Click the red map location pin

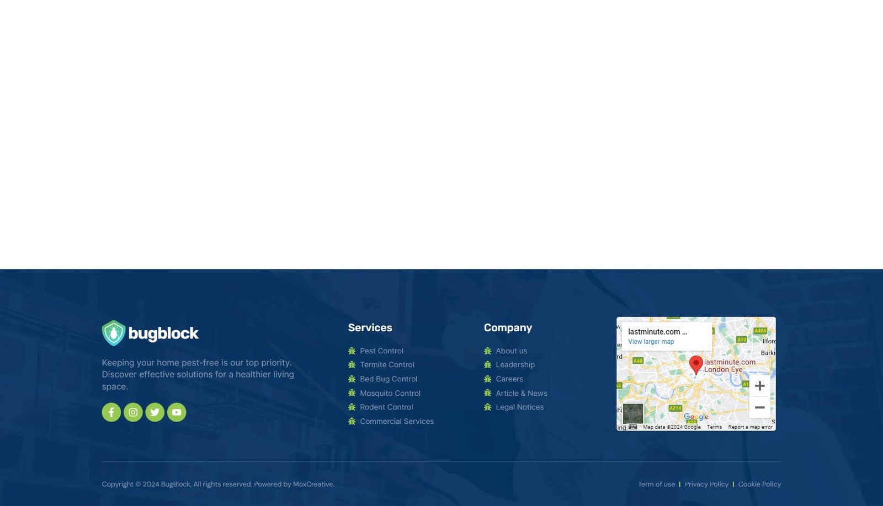696,364
